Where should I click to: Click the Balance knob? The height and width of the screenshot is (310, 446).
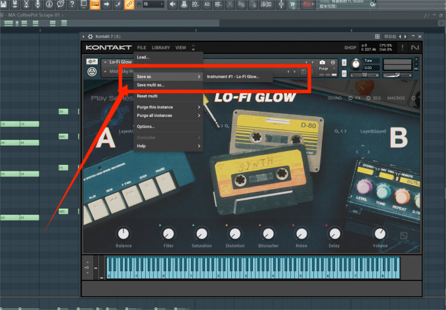pos(123,234)
